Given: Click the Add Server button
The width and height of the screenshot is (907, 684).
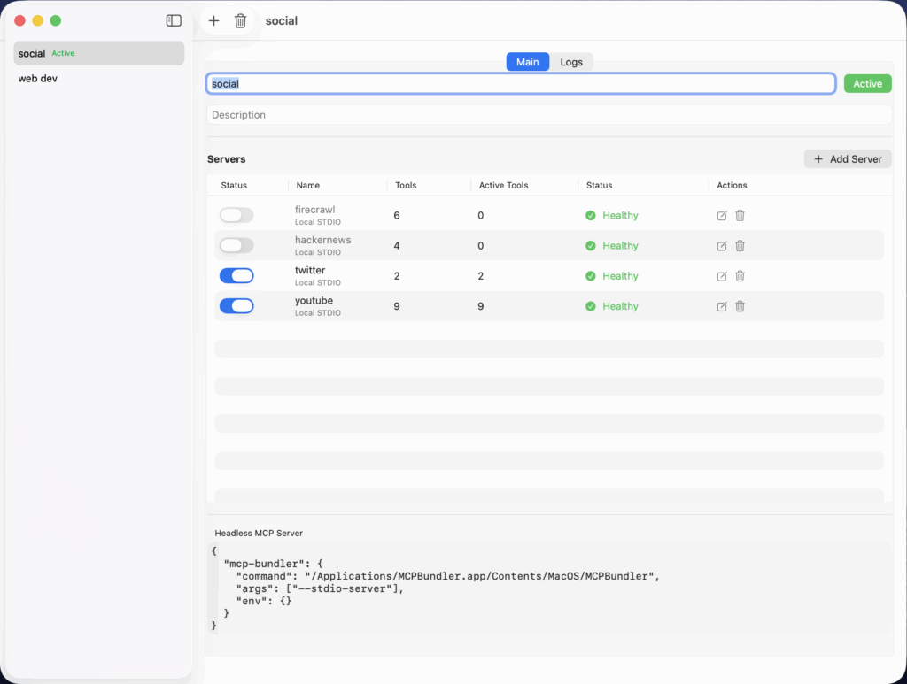Looking at the screenshot, I should tap(848, 159).
